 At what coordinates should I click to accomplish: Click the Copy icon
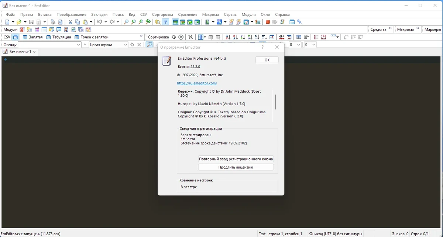click(x=78, y=22)
